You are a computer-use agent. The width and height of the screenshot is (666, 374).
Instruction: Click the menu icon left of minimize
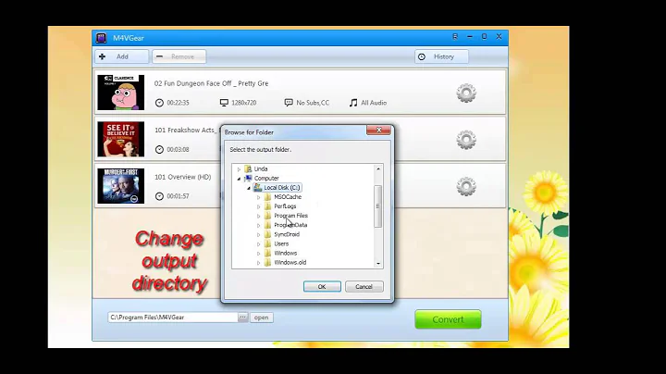pos(455,36)
